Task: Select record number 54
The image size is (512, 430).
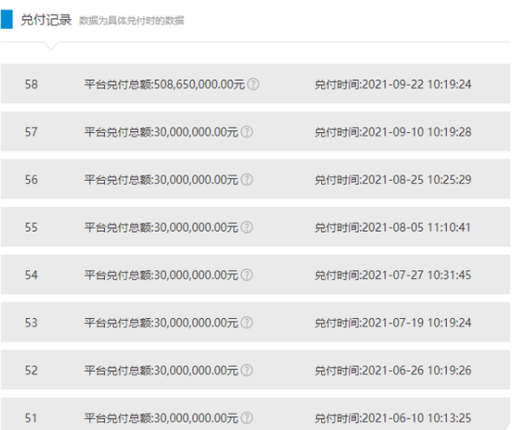Action: pos(31,275)
